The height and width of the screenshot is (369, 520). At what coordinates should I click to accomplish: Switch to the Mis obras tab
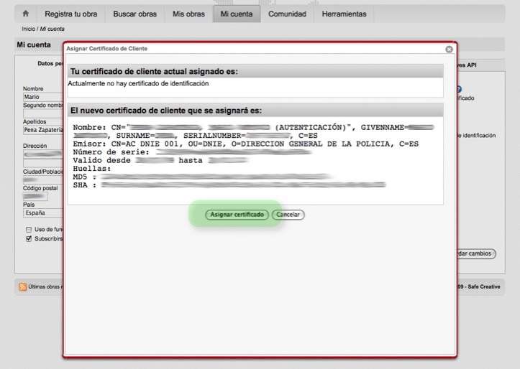pos(188,14)
